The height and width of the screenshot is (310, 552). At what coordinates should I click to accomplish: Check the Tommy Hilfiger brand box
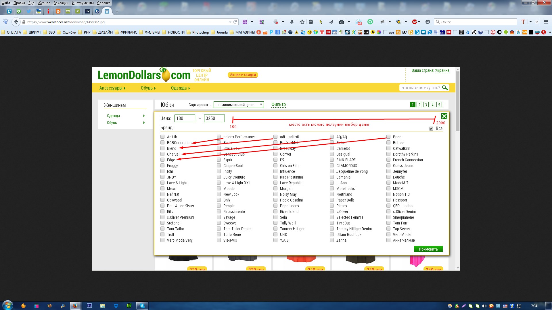coord(275,229)
